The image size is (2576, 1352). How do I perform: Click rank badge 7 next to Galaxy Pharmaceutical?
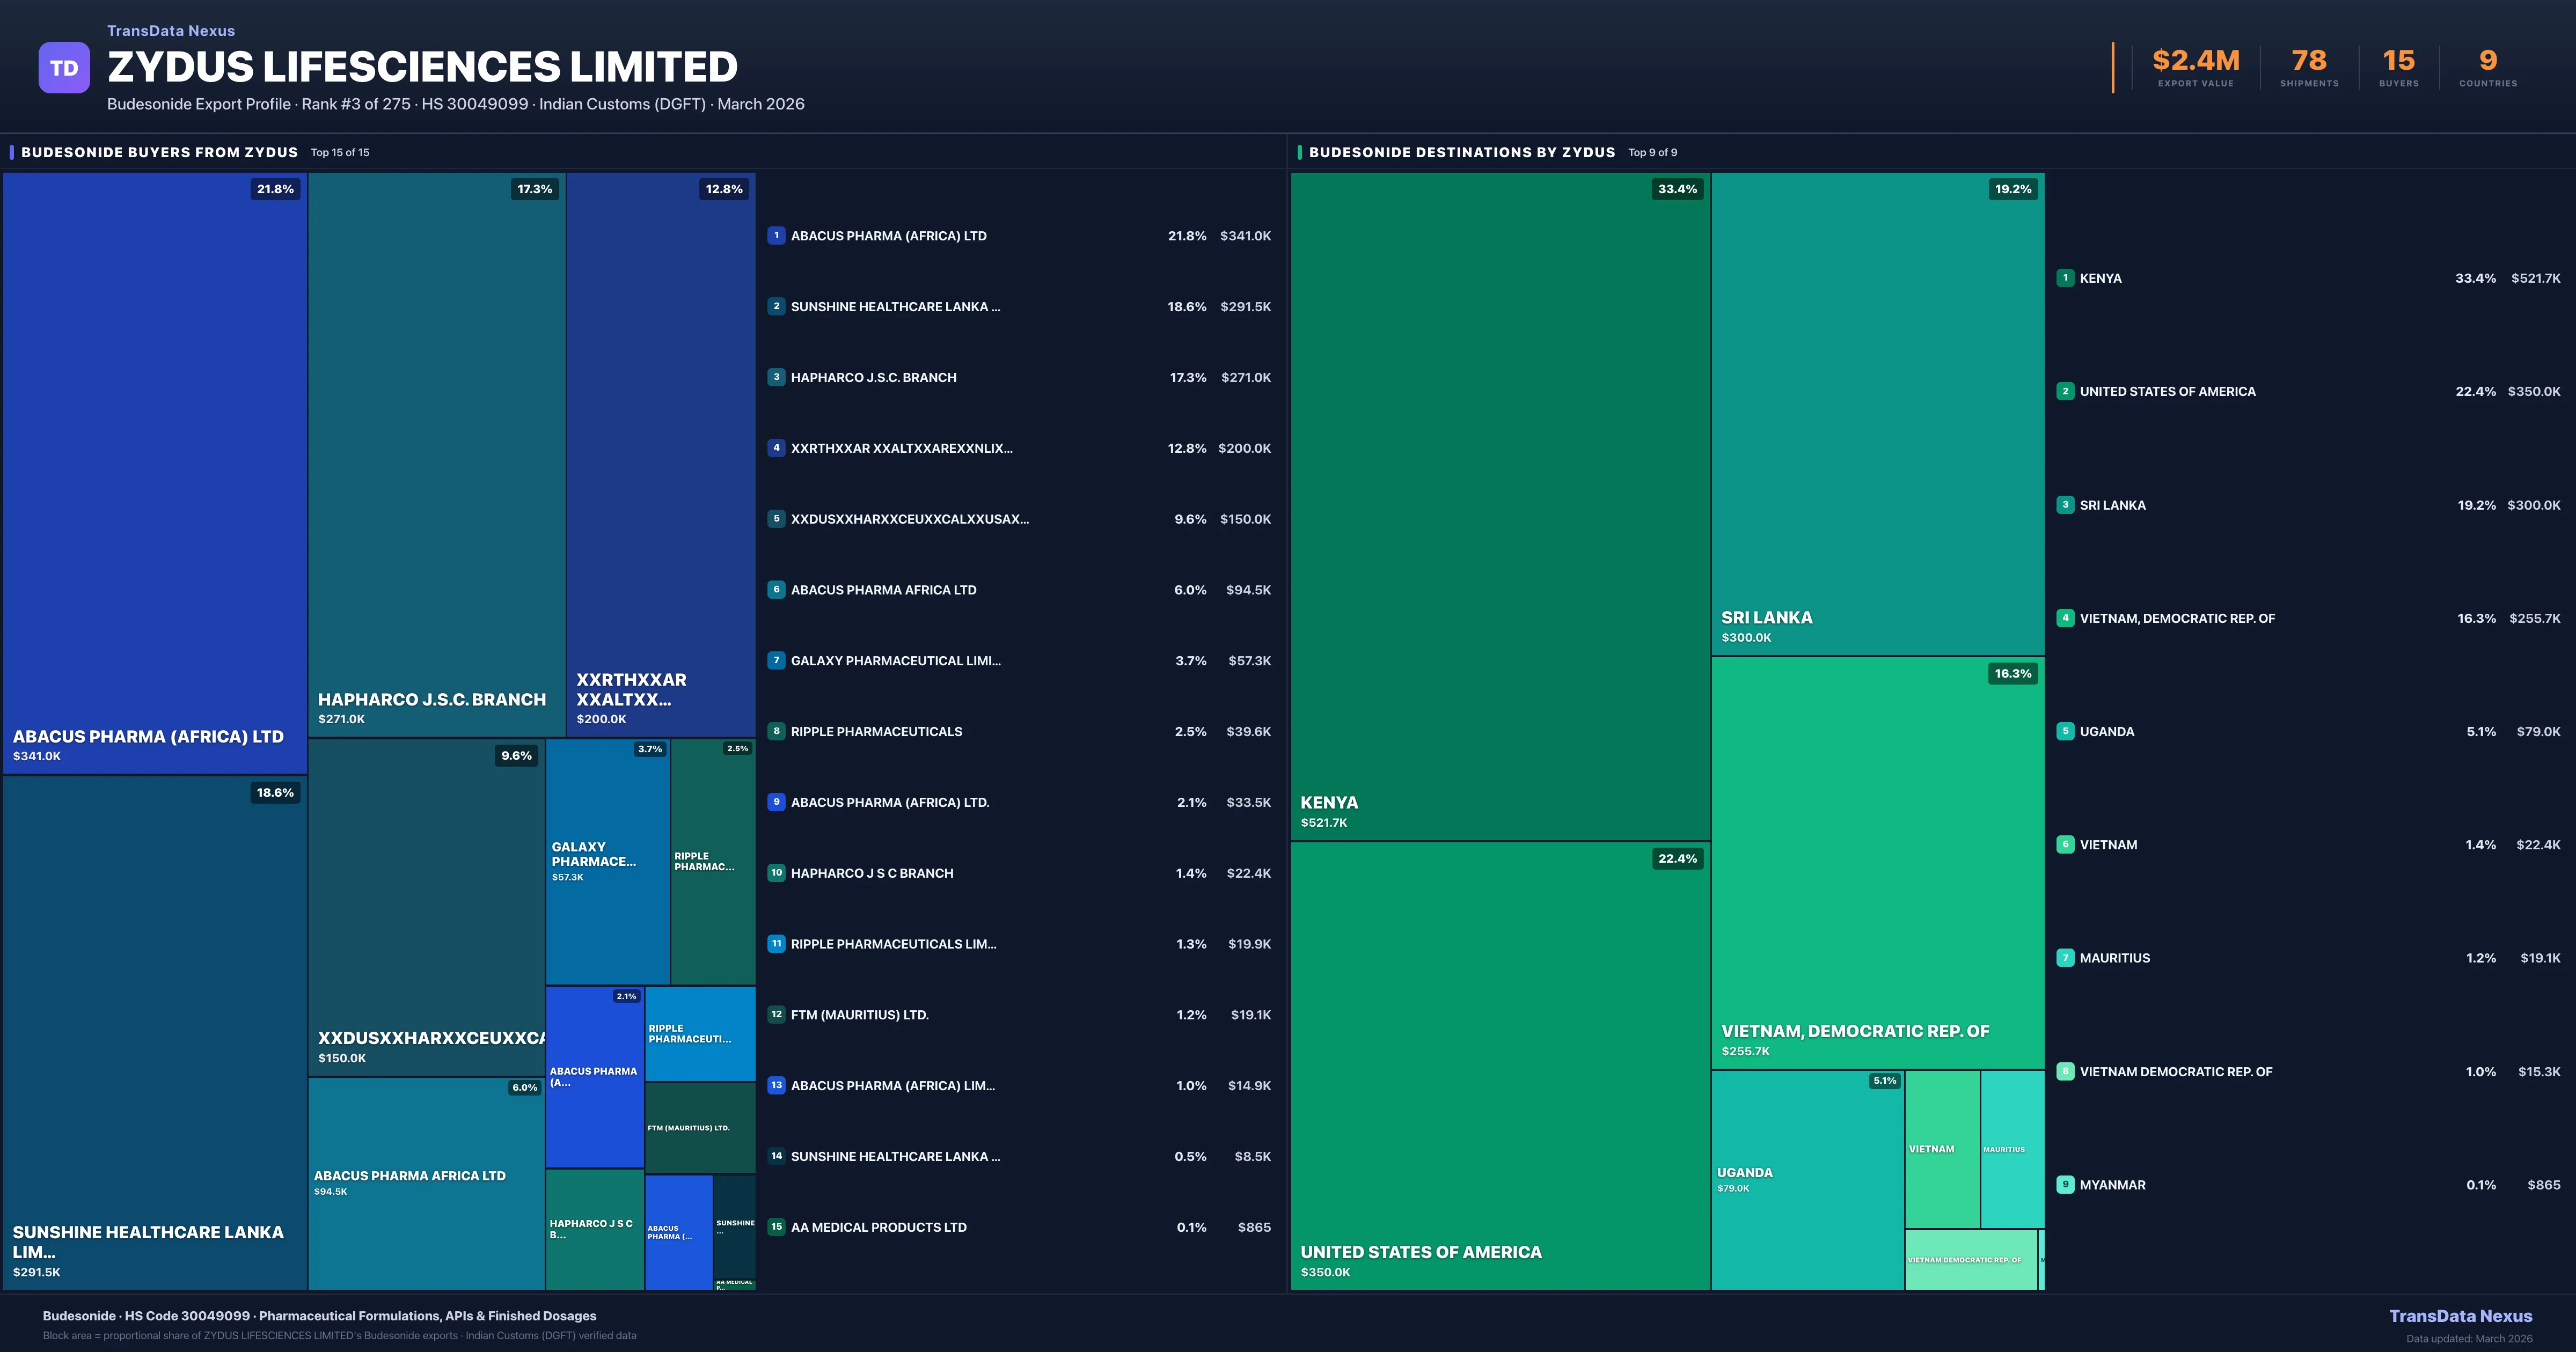click(x=776, y=660)
